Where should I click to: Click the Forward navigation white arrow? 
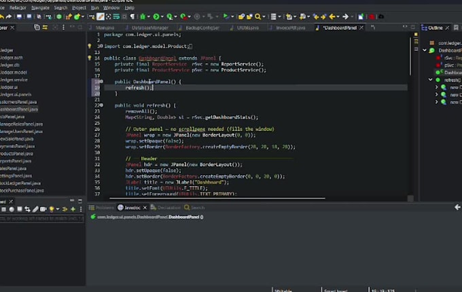345,17
